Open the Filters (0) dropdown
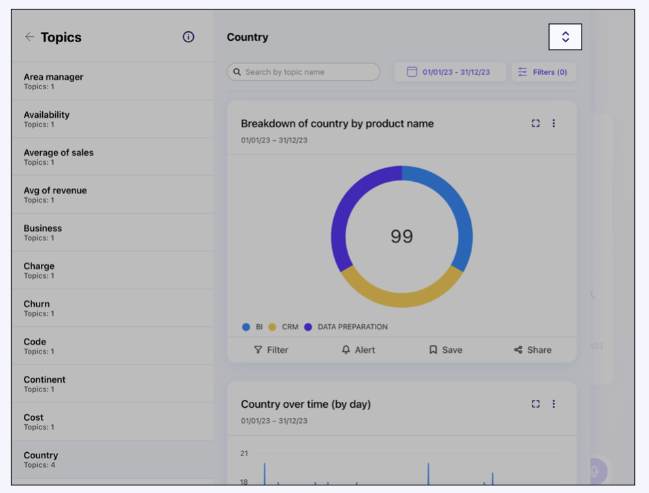This screenshot has height=493, width=649. (544, 72)
